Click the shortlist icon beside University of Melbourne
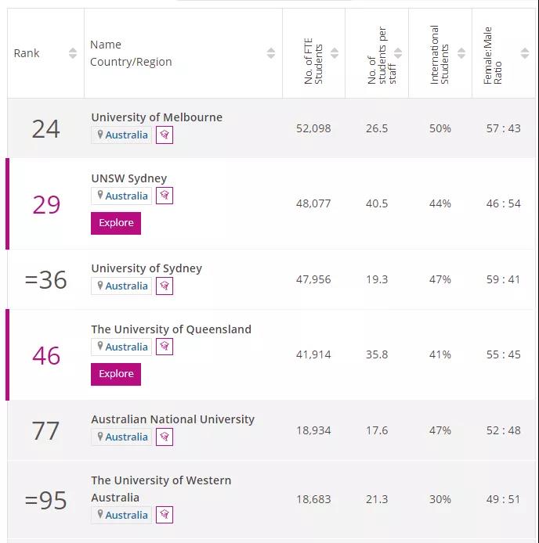The image size is (539, 543). coord(165,135)
